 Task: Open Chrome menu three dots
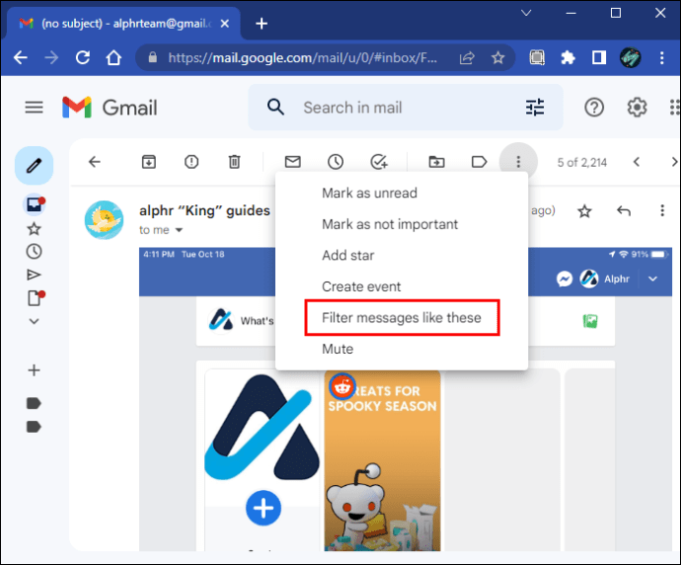tap(661, 57)
